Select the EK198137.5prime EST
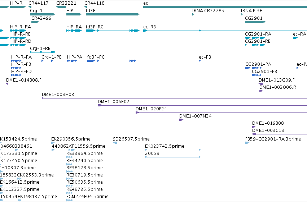307x202 pixels. coord(19,200)
